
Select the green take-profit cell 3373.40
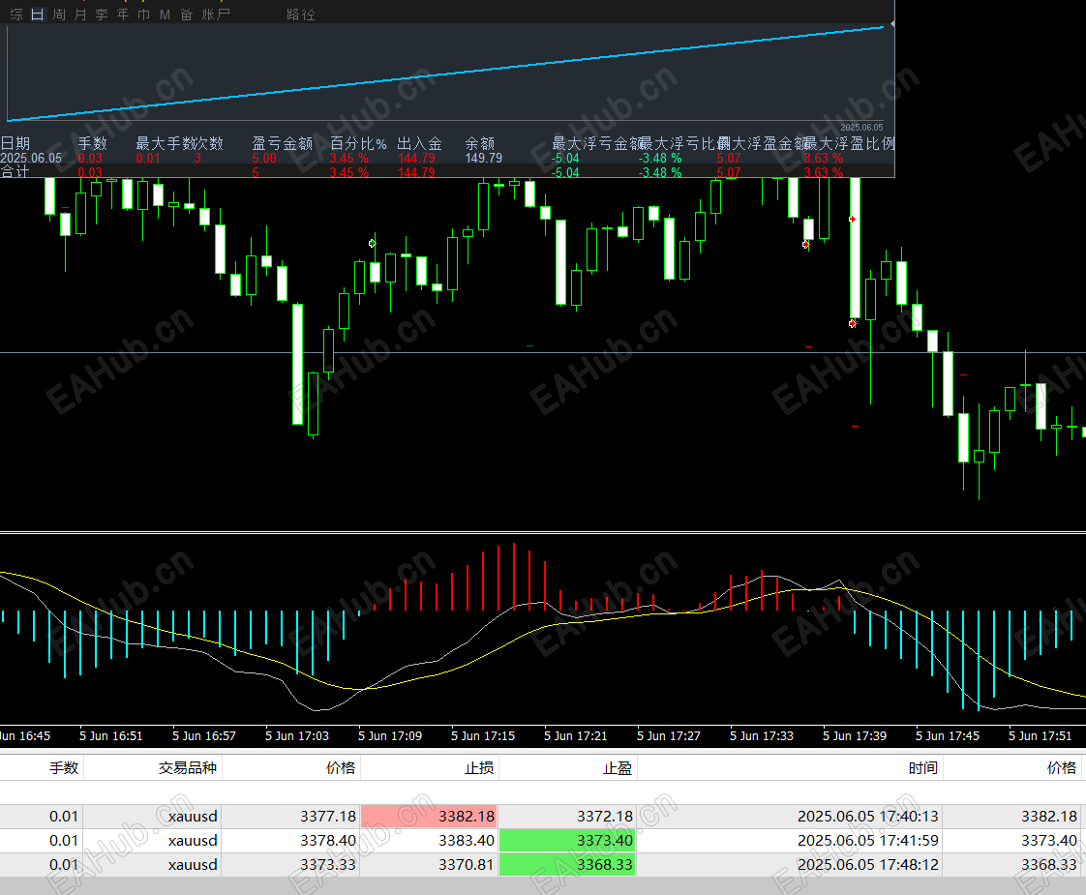(x=566, y=840)
